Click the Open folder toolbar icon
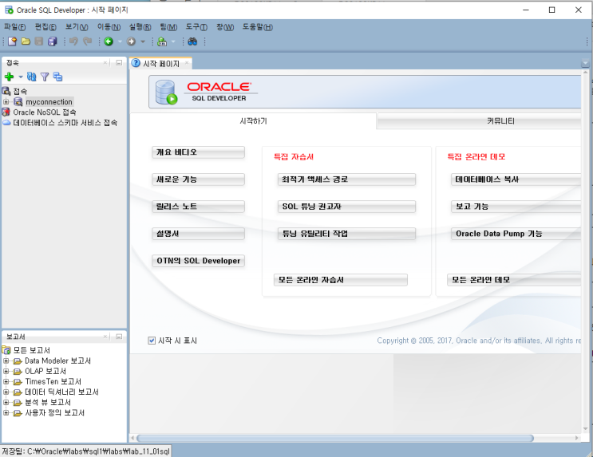The image size is (593, 457). point(26,41)
